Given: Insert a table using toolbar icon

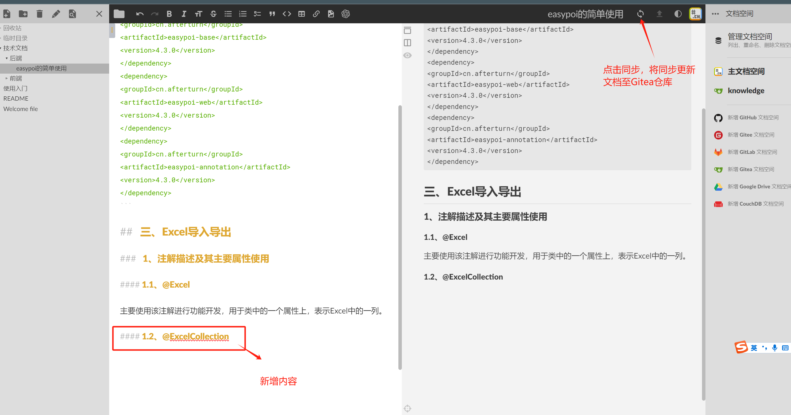Looking at the screenshot, I should (x=302, y=14).
